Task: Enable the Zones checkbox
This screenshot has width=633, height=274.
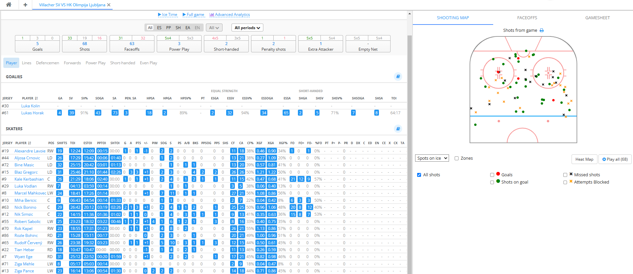Action: pos(457,158)
